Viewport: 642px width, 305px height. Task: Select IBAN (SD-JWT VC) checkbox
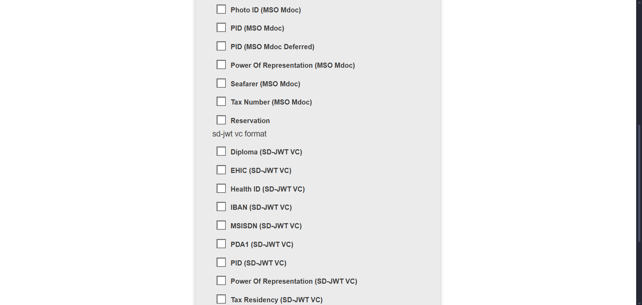[x=221, y=207]
